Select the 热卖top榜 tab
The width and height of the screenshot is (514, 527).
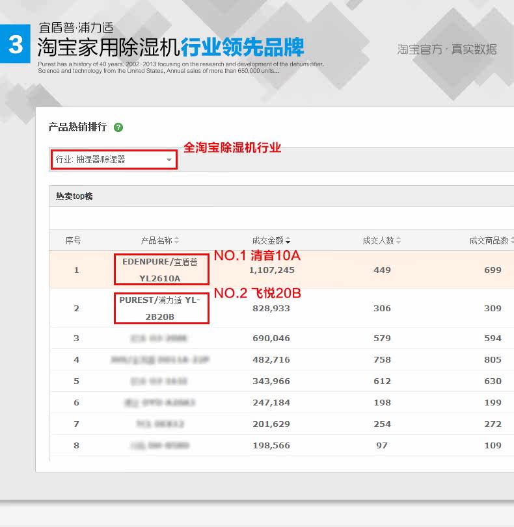(x=74, y=196)
